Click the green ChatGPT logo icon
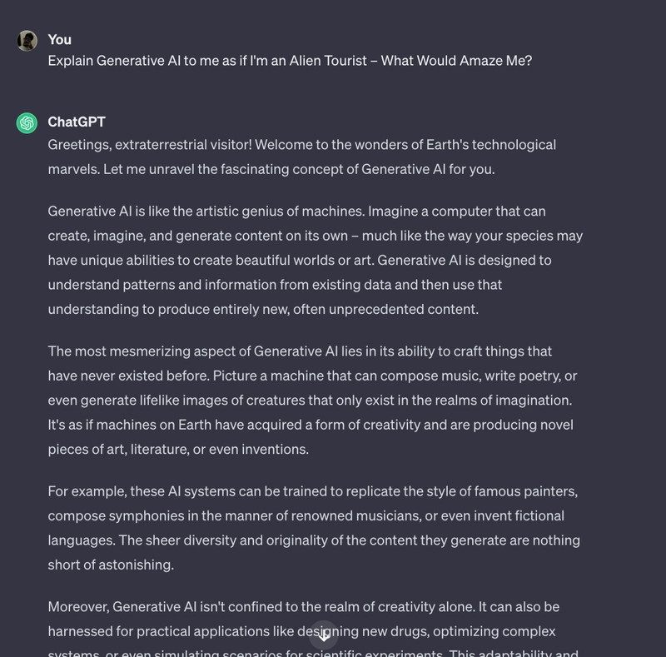This screenshot has width=666, height=657. point(27,122)
